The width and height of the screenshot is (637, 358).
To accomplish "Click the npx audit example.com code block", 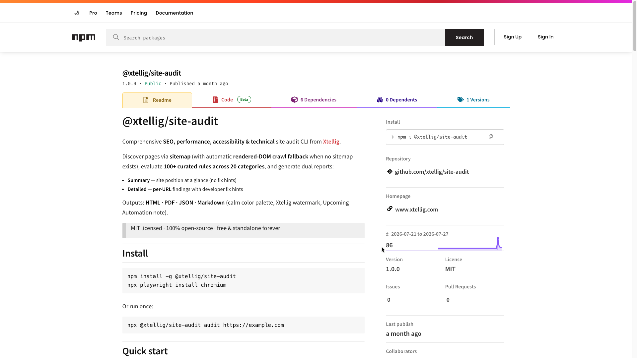I will tap(243, 325).
